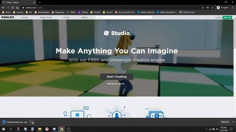Open the Learning bookmark folder
The image size is (236, 132).
click(x=18, y=12)
